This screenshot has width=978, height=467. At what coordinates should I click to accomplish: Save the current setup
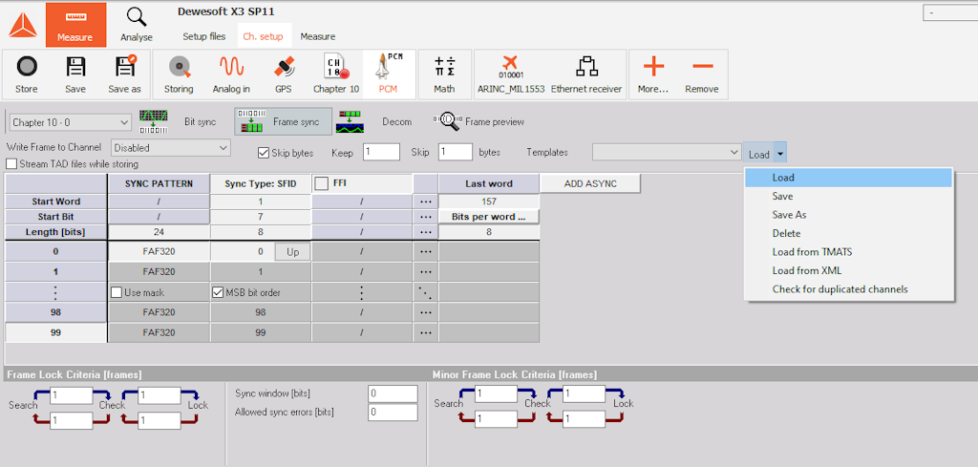[x=75, y=74]
